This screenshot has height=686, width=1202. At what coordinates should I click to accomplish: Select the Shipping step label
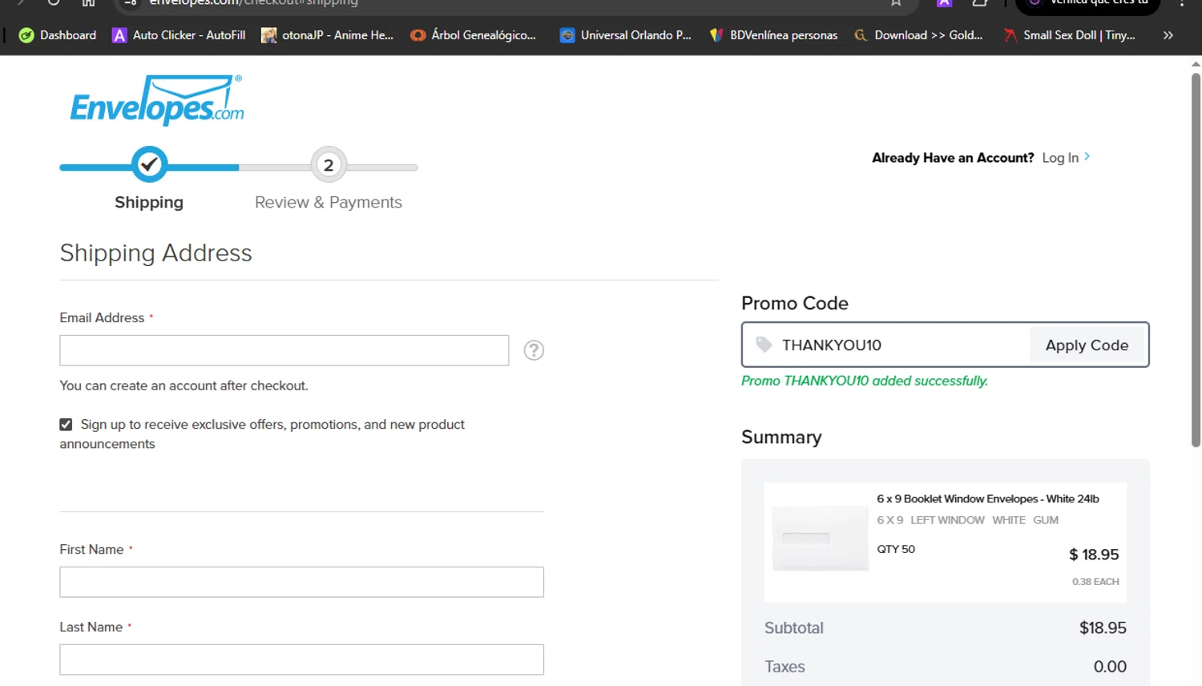[x=149, y=202]
